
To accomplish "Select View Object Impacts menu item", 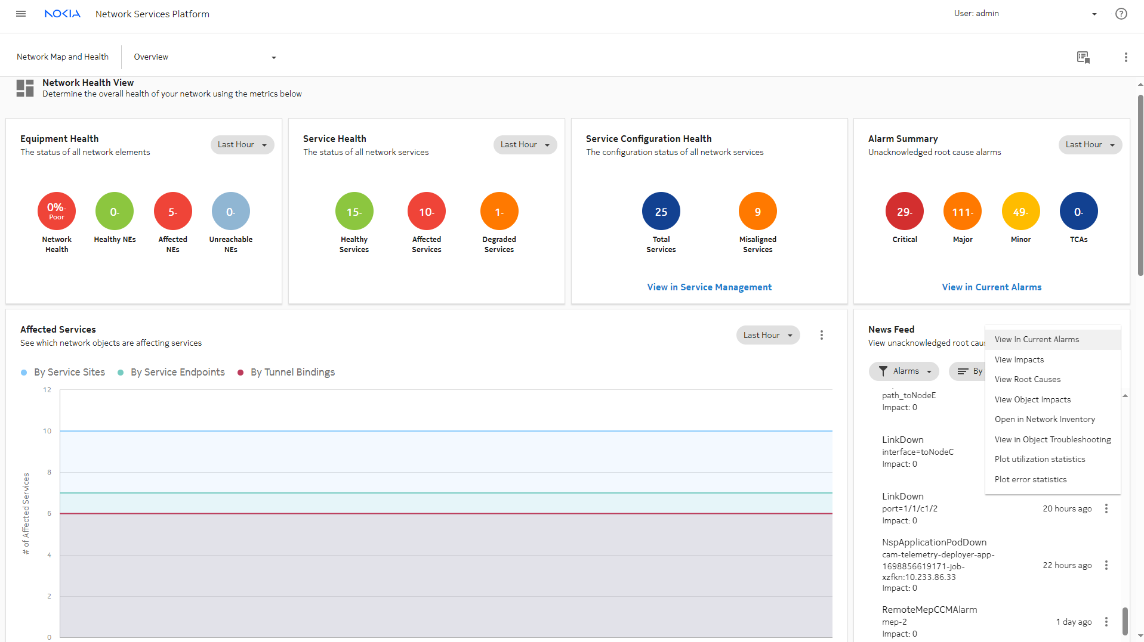I will pyautogui.click(x=1053, y=399).
